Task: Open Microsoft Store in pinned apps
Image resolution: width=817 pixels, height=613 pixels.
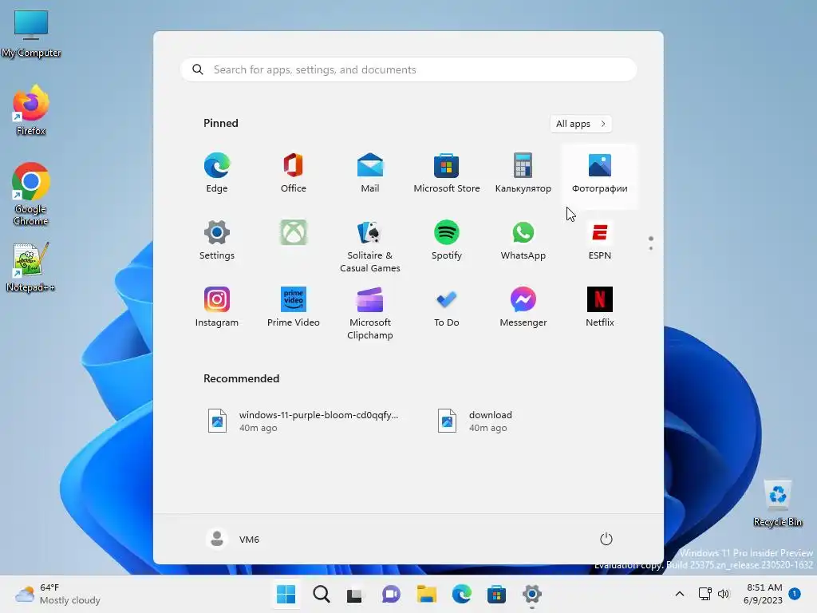Action: tap(447, 173)
